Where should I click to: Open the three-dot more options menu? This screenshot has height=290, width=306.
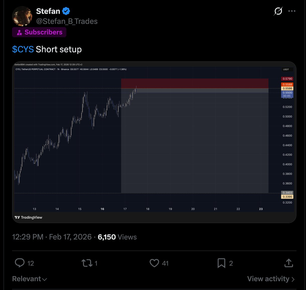pyautogui.click(x=292, y=11)
